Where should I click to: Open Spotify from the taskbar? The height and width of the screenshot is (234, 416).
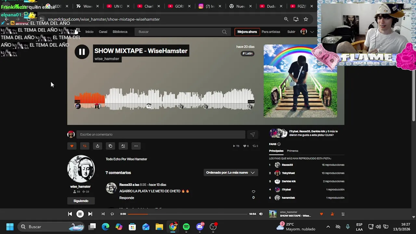click(186, 227)
